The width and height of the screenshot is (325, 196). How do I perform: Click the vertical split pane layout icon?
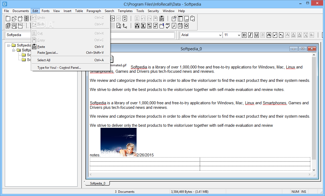180,18
